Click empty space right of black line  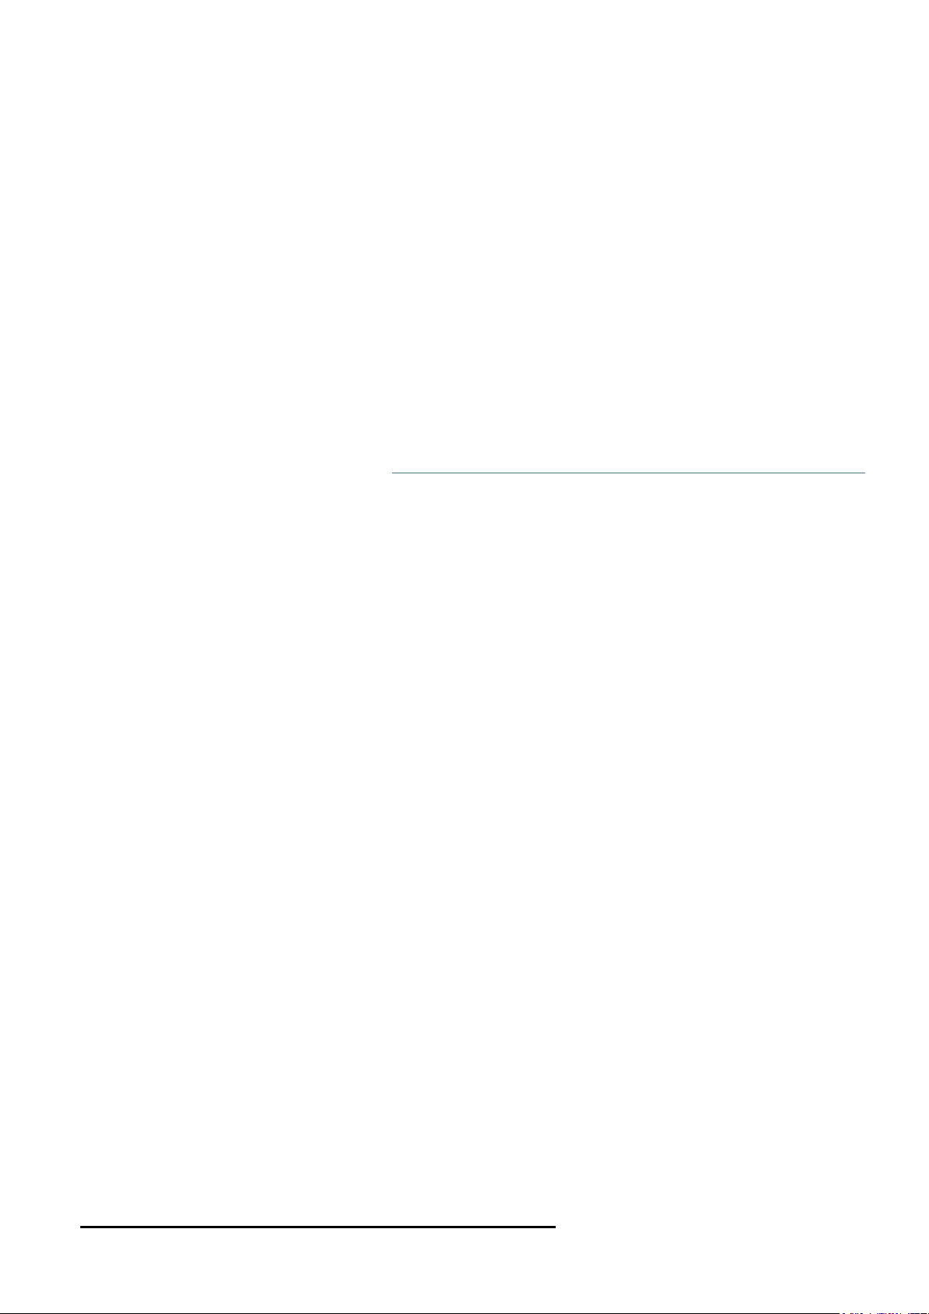point(701,1227)
